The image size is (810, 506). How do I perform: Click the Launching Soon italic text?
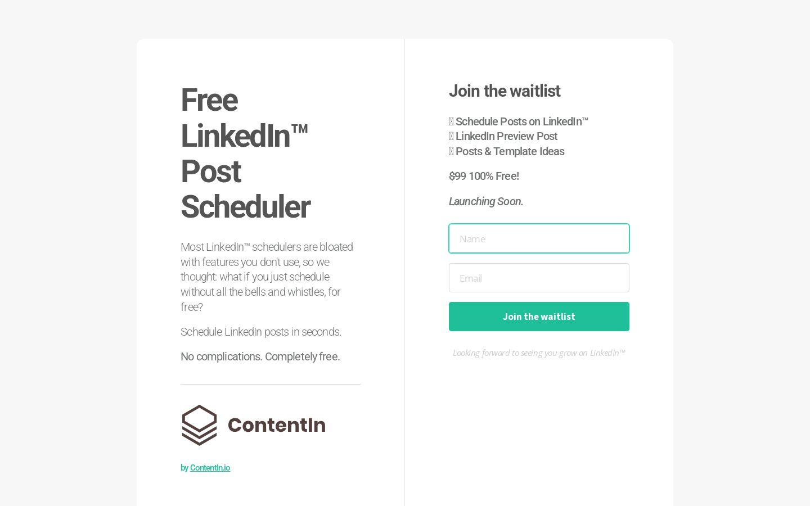(x=486, y=201)
